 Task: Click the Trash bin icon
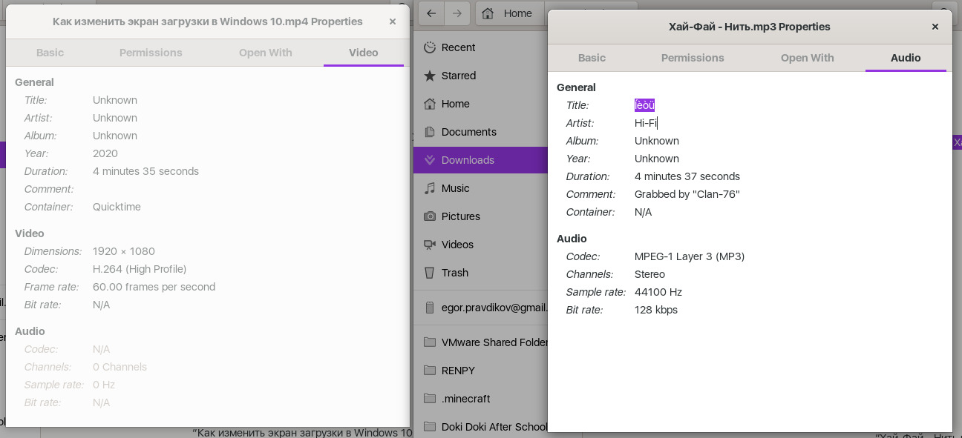point(429,273)
